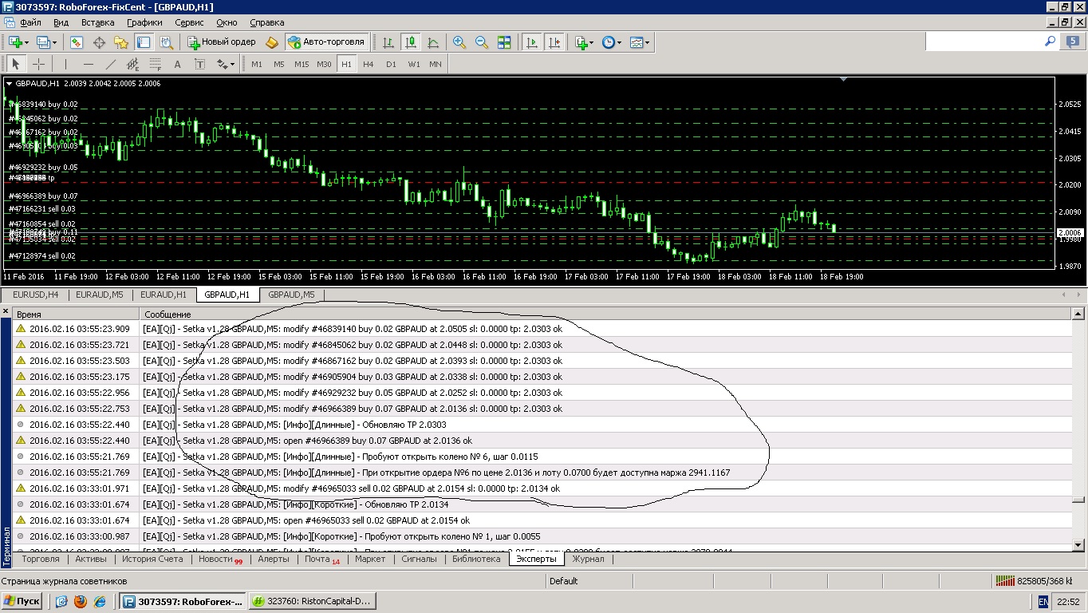Select the crosshair cursor tool
1088x613 pixels.
pos(38,64)
